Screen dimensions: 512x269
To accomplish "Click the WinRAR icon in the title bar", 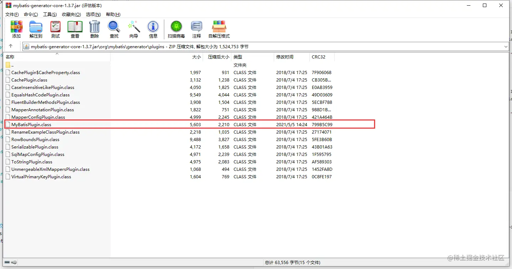I will (x=8, y=5).
